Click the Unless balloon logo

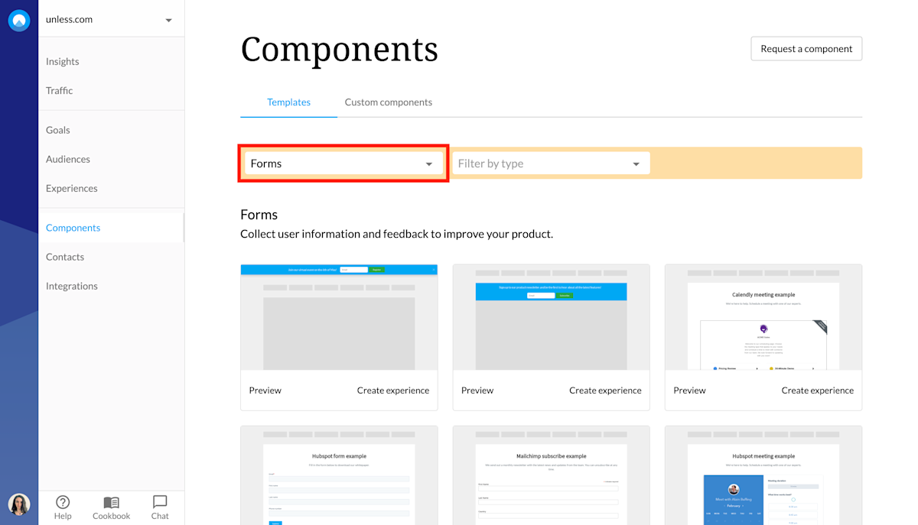click(x=18, y=20)
